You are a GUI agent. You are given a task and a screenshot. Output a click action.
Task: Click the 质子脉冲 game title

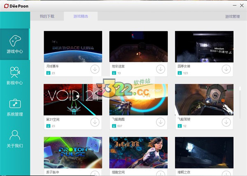(52, 172)
